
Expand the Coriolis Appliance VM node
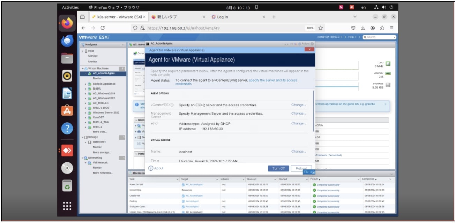86,84
